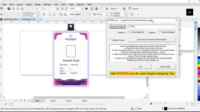Click the horizontal scrollbar thumb

[79, 97]
